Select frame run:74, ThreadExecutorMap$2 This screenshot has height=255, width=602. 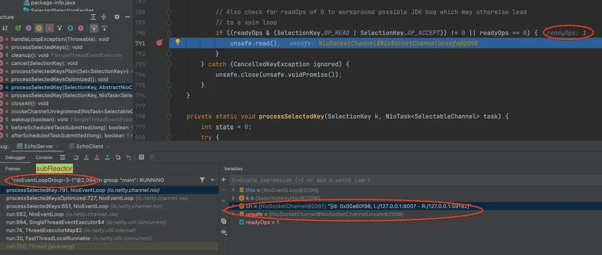click(x=109, y=230)
